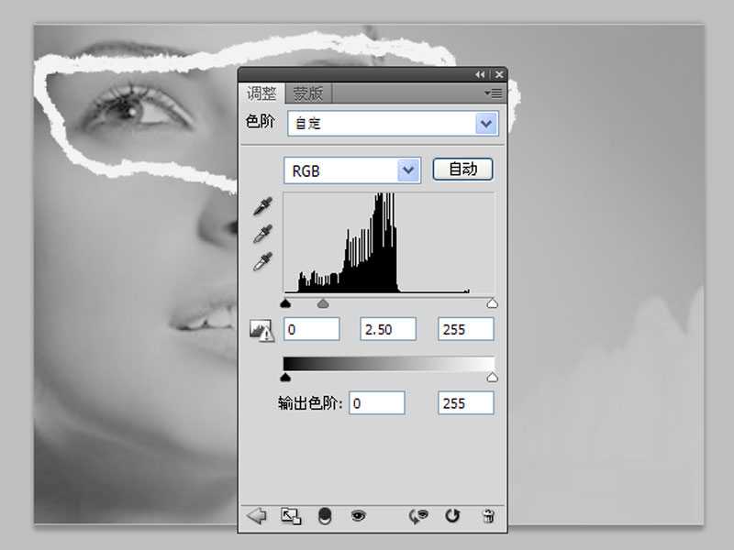Click the switch panel to expanded view icon
The image size is (734, 550).
click(290, 515)
